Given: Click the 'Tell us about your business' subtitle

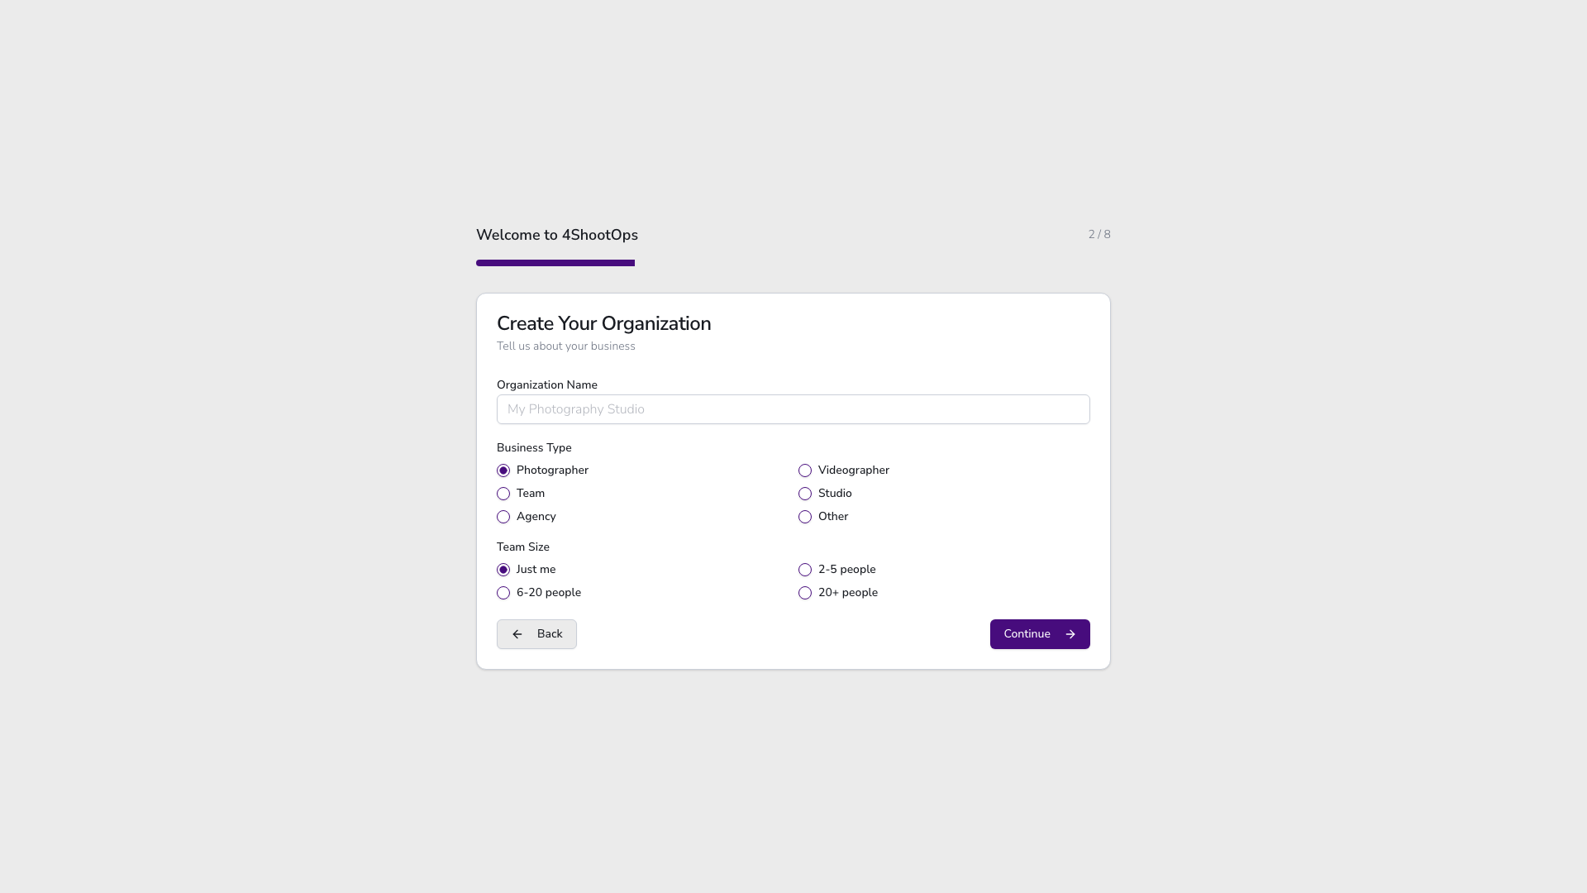Looking at the screenshot, I should click(x=565, y=346).
